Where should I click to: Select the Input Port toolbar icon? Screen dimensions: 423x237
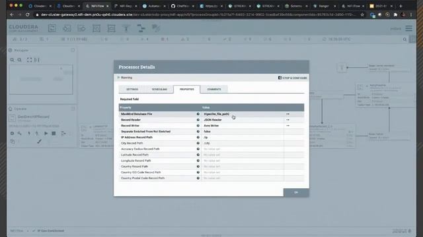[67, 28]
